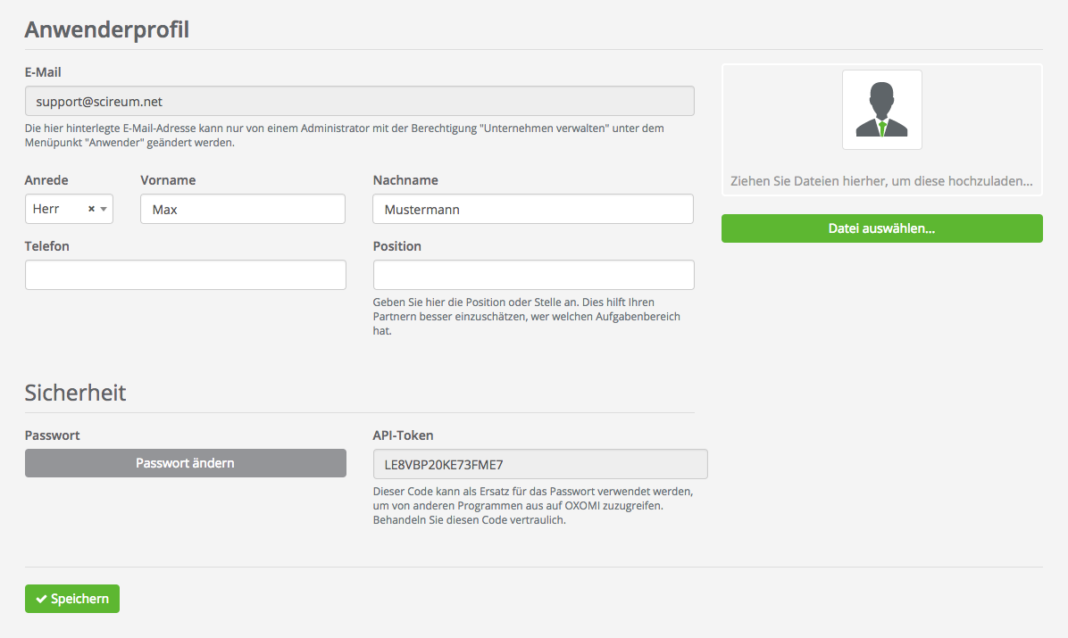This screenshot has height=638, width=1068.
Task: Click the profile avatar silhouette image
Action: click(881, 110)
